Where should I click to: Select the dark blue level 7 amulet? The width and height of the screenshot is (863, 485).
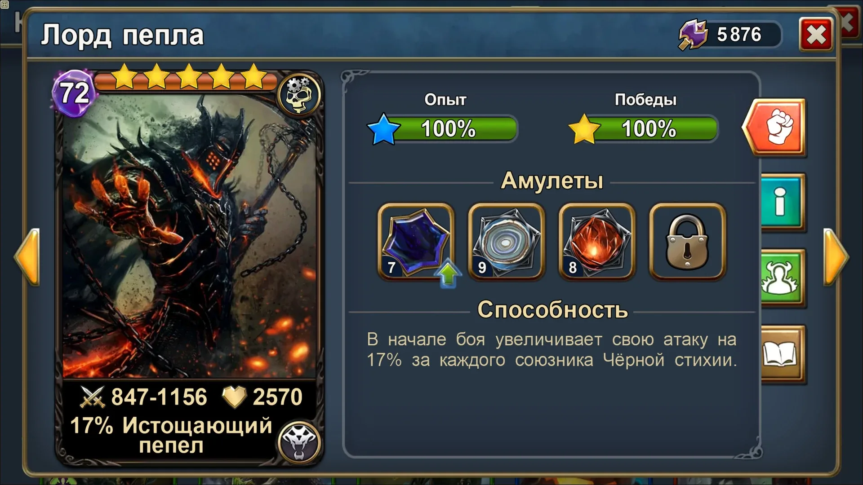pyautogui.click(x=416, y=242)
